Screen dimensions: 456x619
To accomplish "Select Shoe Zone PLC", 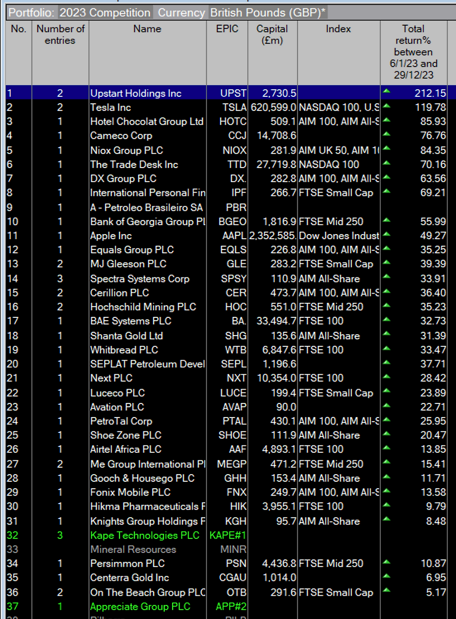I will coord(126,435).
